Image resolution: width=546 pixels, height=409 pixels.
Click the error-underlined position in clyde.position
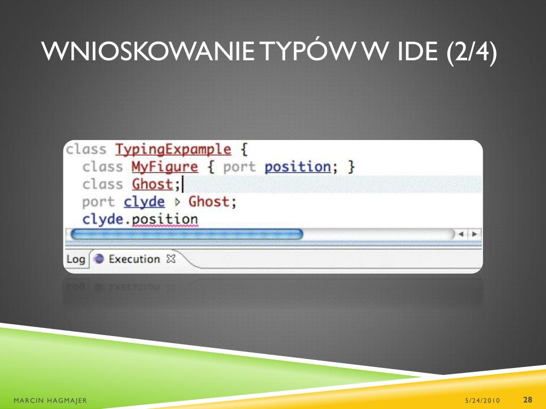(165, 220)
